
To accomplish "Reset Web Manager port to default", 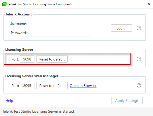I will point(52,85).
